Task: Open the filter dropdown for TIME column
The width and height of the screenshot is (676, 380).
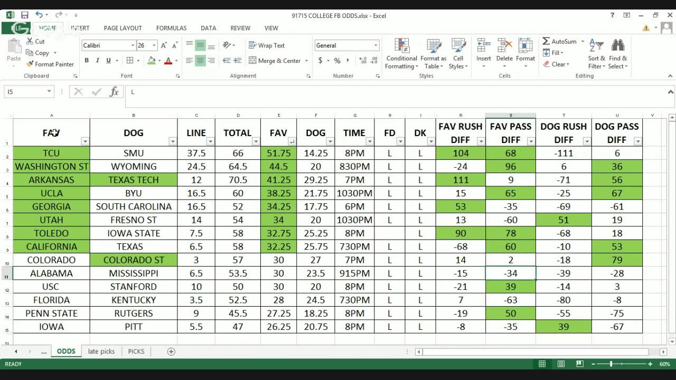Action: (x=369, y=141)
